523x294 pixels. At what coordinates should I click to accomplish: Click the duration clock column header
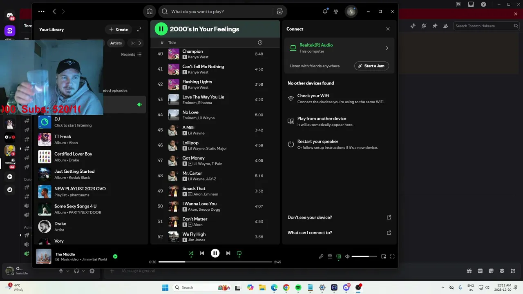(x=260, y=42)
